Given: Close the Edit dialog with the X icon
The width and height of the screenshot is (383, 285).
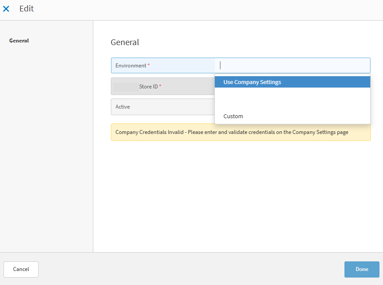Looking at the screenshot, I should (x=6, y=9).
